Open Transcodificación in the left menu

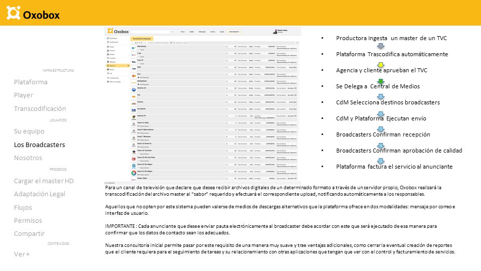(x=40, y=108)
